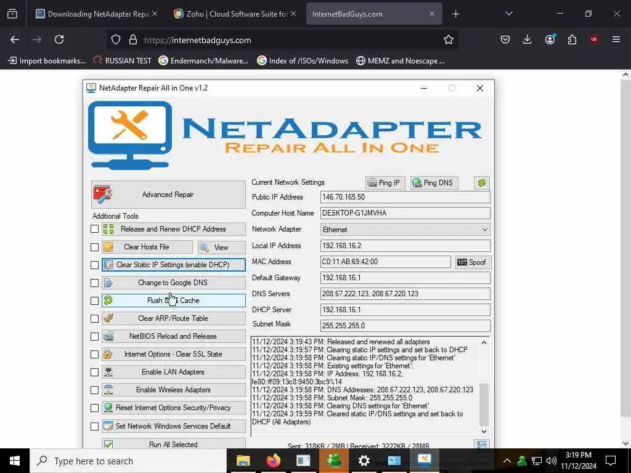This screenshot has height=473, width=631.
Task: Click the Computer Host Name field
Action: click(405, 213)
